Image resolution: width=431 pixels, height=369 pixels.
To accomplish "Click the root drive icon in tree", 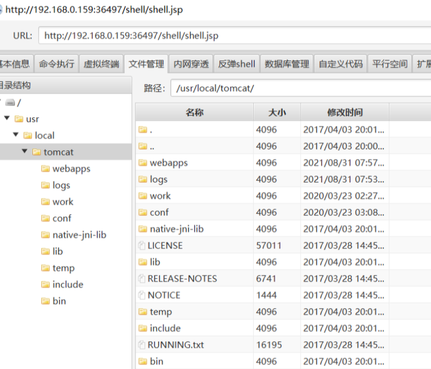I will [x=10, y=103].
